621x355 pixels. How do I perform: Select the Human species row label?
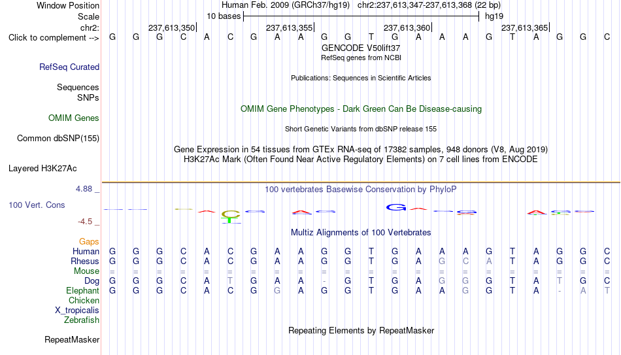(x=86, y=251)
